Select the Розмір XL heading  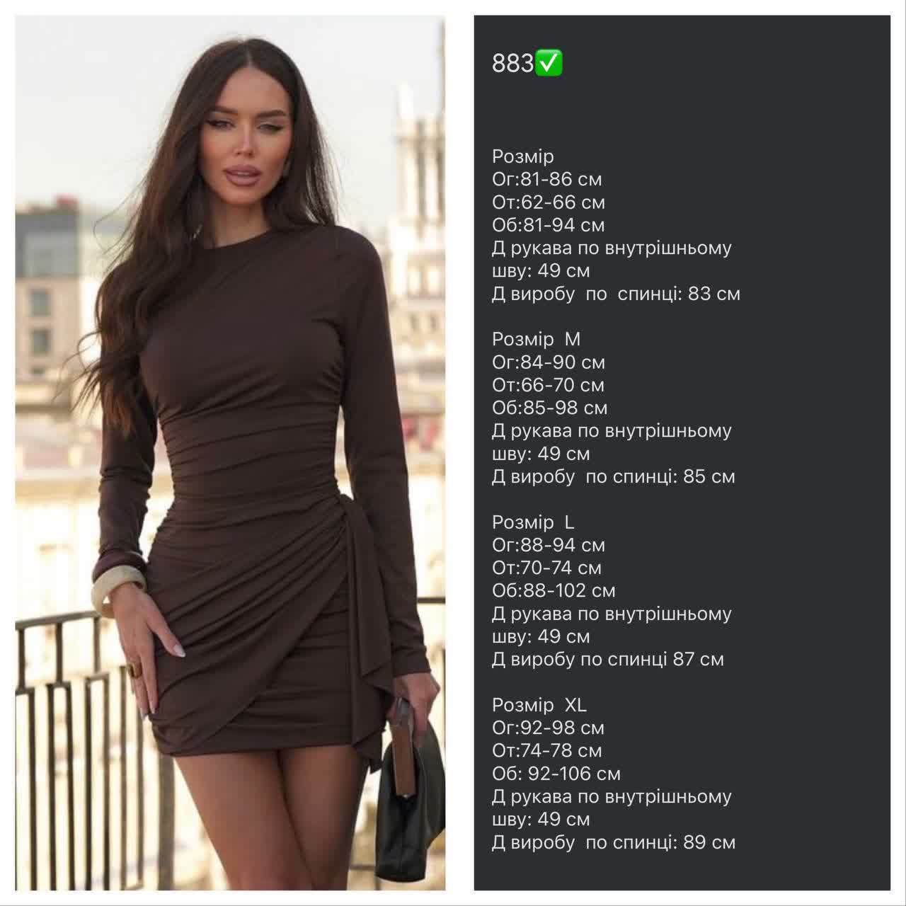(x=539, y=705)
